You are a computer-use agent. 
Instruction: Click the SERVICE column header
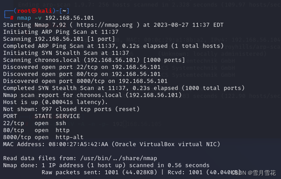[68, 116]
